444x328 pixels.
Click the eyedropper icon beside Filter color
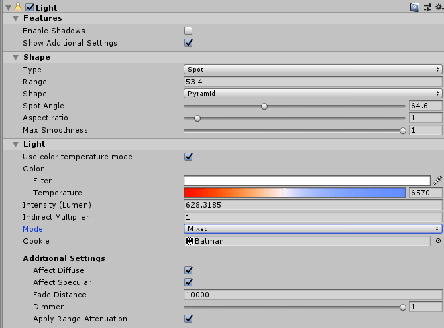(437, 181)
